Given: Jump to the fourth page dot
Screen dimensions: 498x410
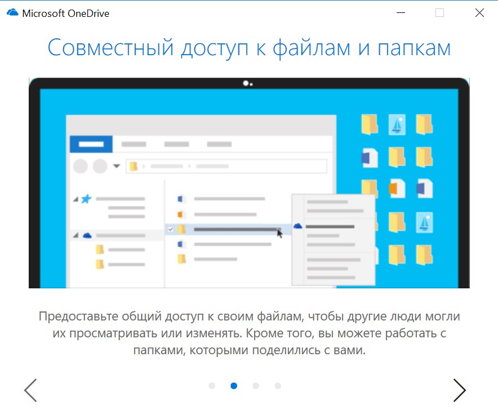Looking at the screenshot, I should coord(278,386).
